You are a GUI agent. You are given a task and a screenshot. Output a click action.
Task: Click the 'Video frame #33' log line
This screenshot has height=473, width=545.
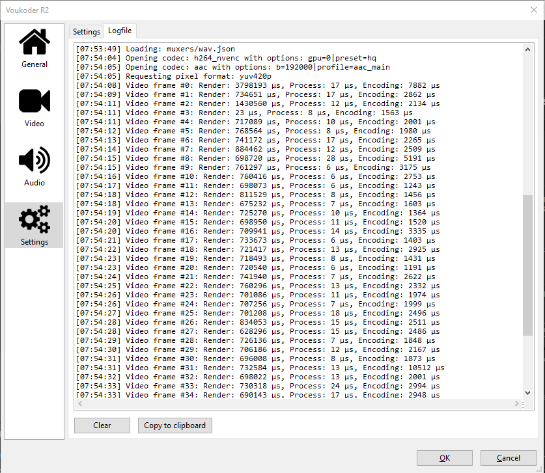(x=258, y=386)
